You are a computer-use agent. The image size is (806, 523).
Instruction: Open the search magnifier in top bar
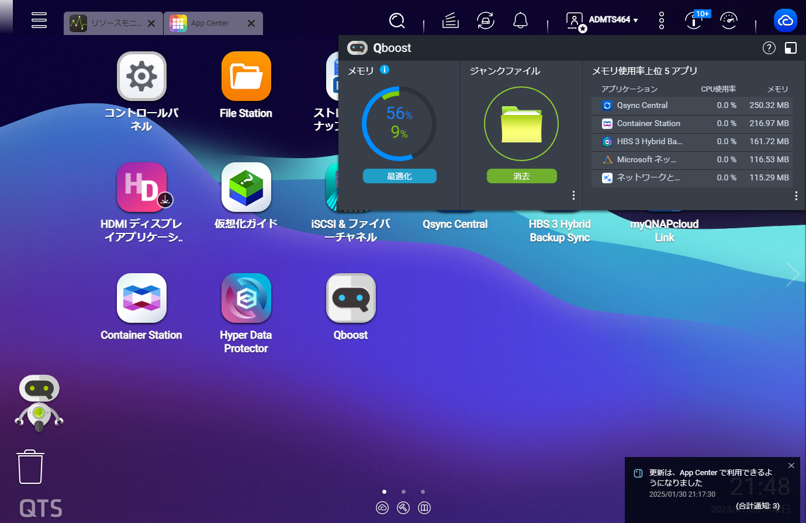(x=397, y=20)
